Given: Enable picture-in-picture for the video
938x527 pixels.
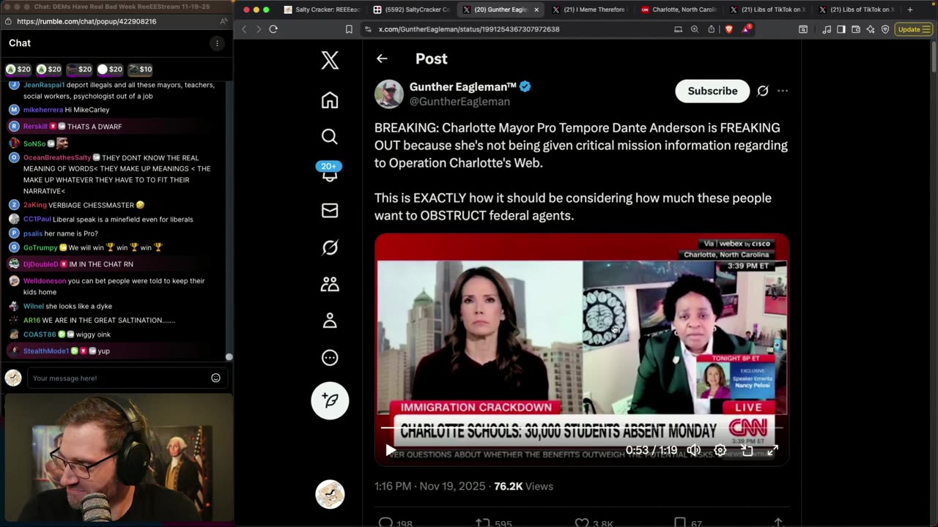Looking at the screenshot, I should (x=747, y=450).
